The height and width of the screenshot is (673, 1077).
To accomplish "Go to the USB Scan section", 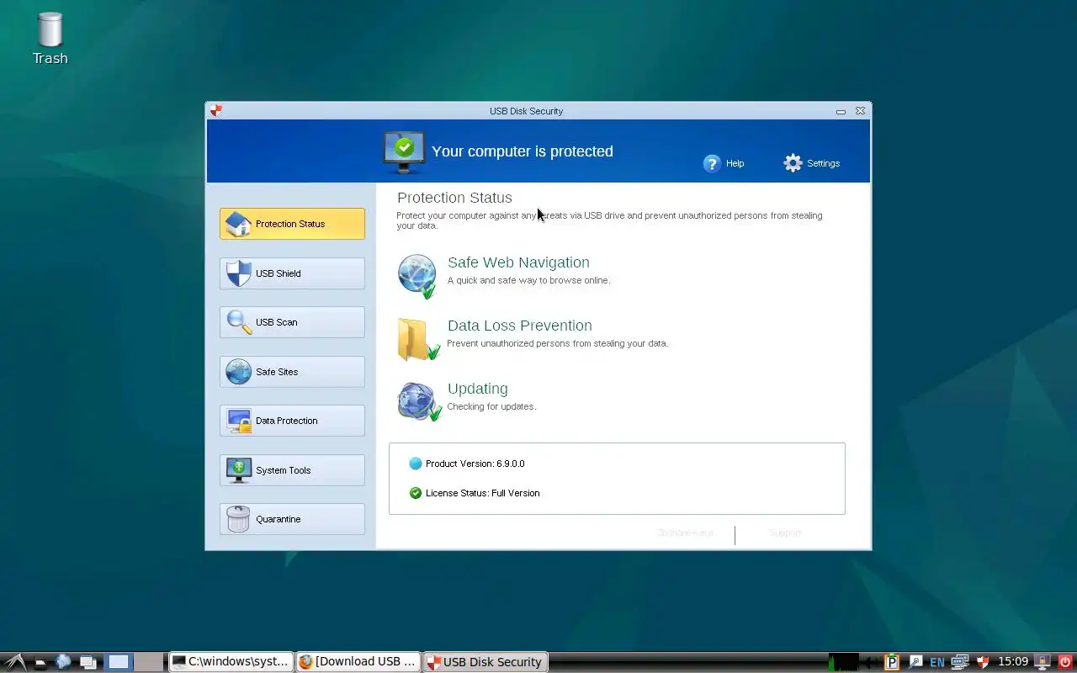I will click(x=292, y=322).
